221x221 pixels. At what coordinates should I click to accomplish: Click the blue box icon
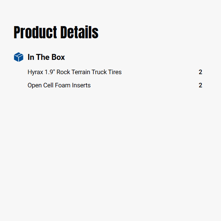18,57
